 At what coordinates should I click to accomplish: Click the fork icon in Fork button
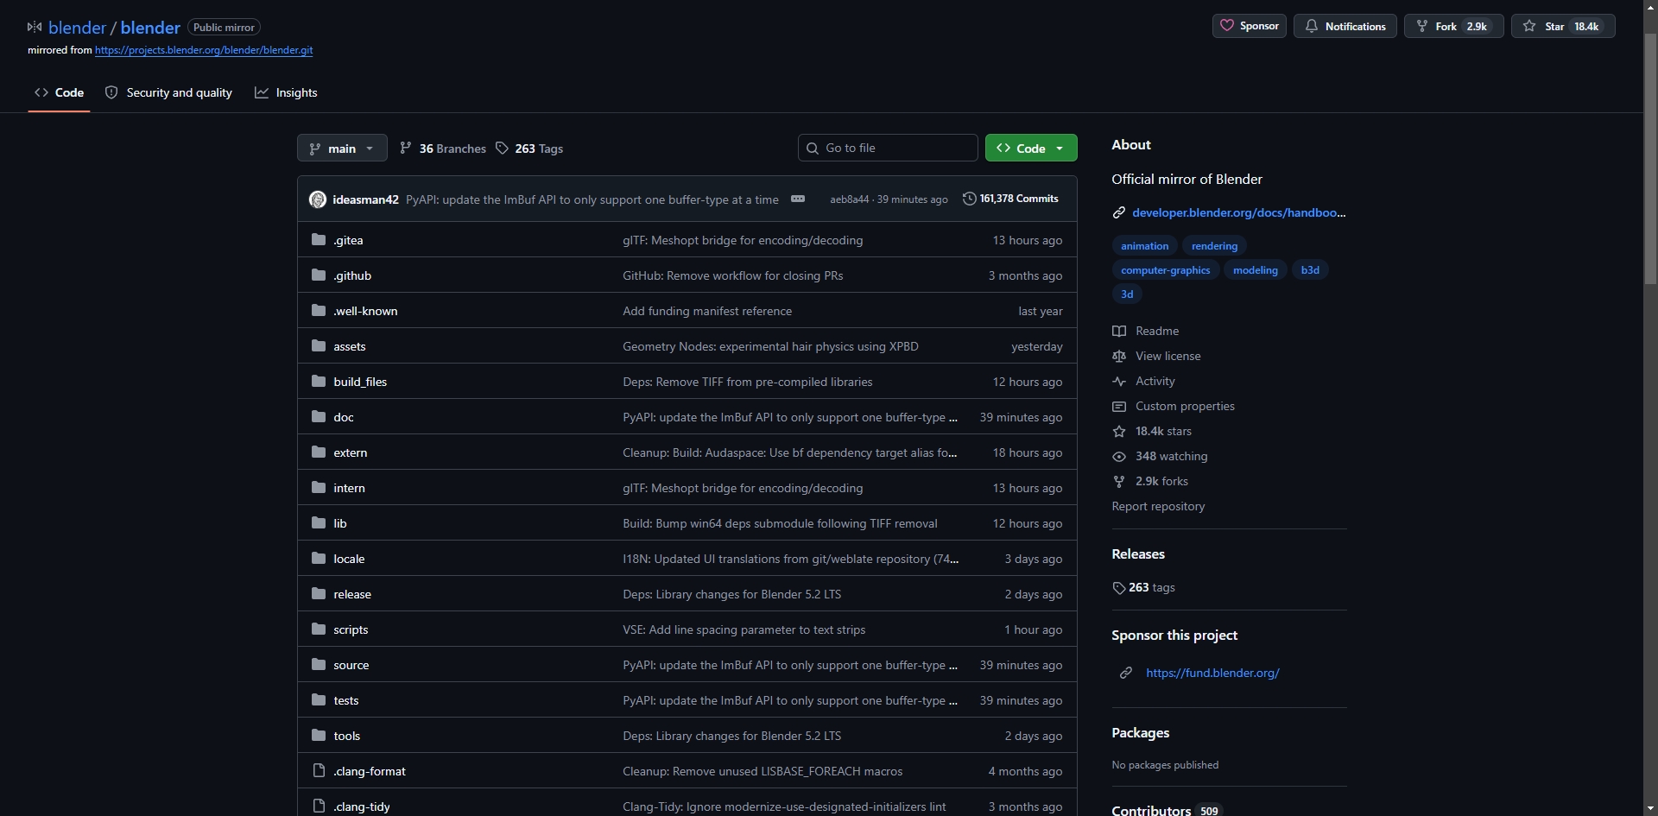pyautogui.click(x=1421, y=26)
